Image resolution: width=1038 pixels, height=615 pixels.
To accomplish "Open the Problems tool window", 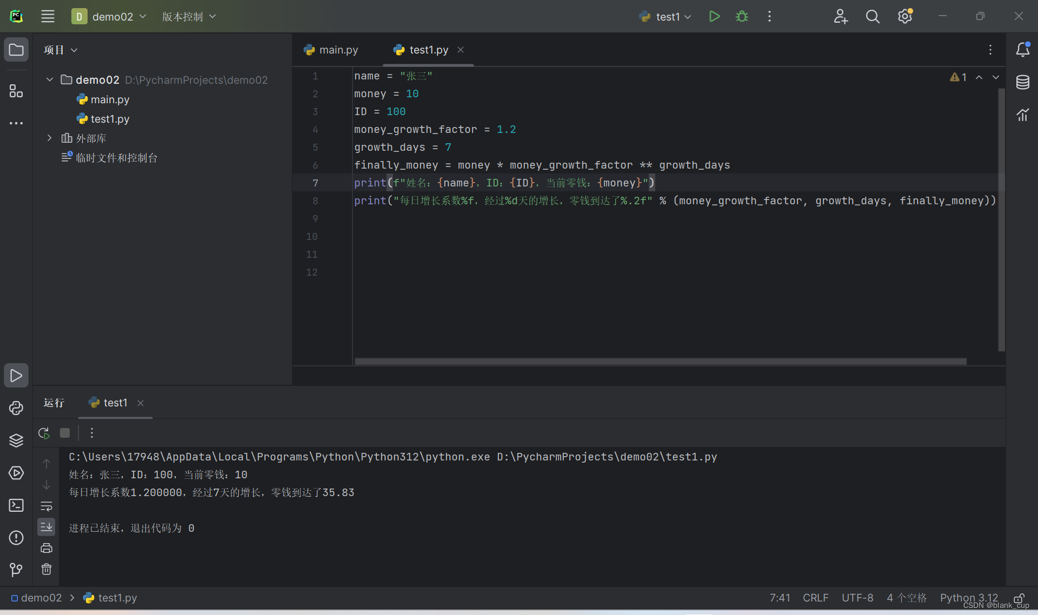I will [x=16, y=538].
